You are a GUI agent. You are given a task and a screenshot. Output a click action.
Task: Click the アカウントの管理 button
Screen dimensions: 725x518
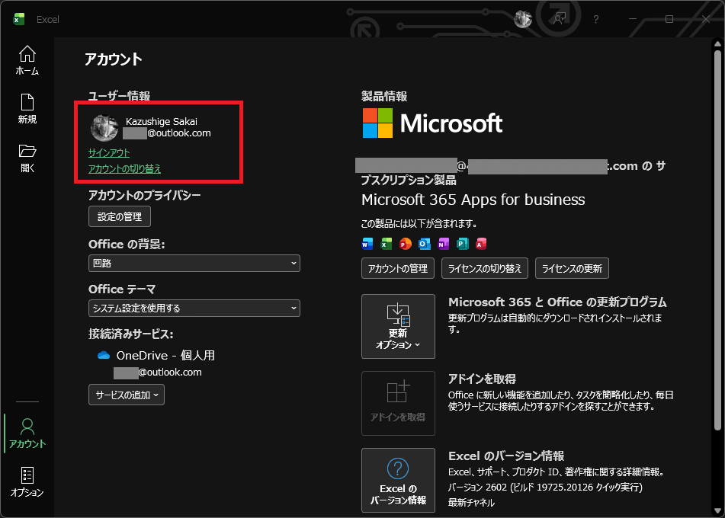tap(398, 268)
